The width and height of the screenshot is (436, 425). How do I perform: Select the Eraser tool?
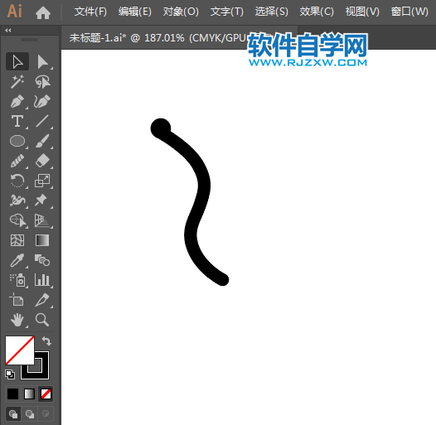[42, 161]
